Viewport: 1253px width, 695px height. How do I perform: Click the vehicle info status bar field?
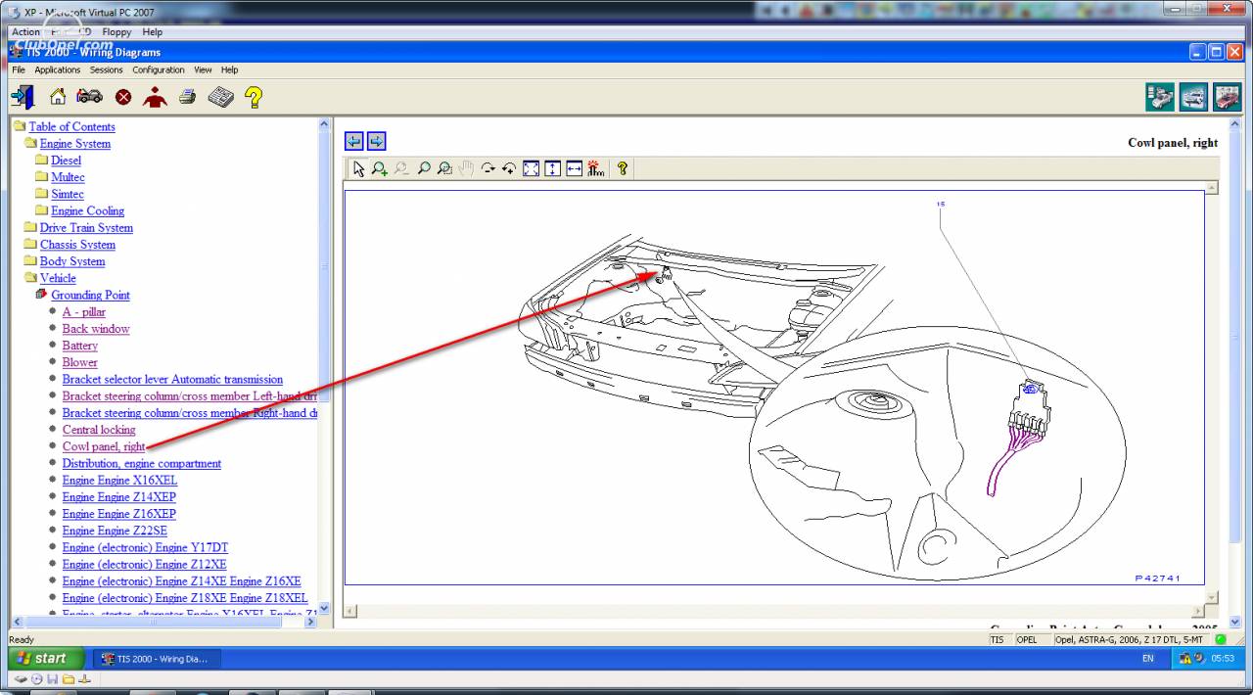(x=1130, y=639)
